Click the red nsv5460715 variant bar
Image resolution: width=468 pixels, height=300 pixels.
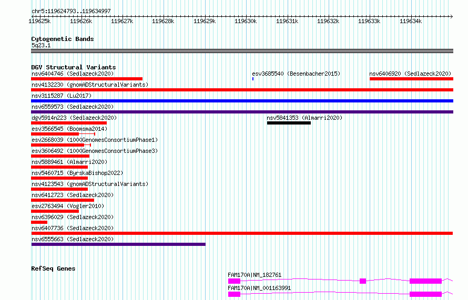point(59,178)
